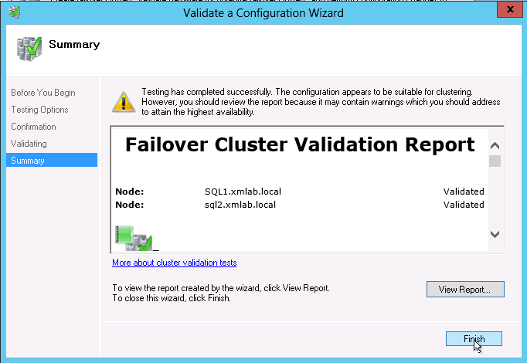Click the Validated status beside SQL1

[x=464, y=192]
